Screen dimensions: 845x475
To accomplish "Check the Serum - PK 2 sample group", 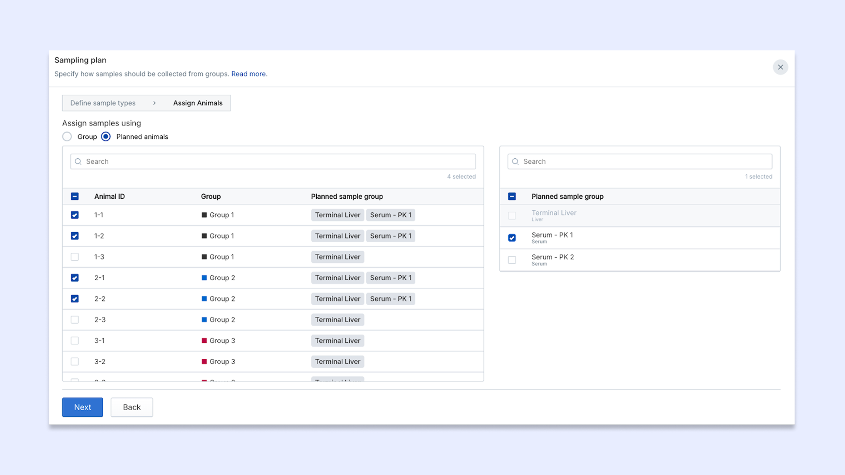I will pos(512,260).
